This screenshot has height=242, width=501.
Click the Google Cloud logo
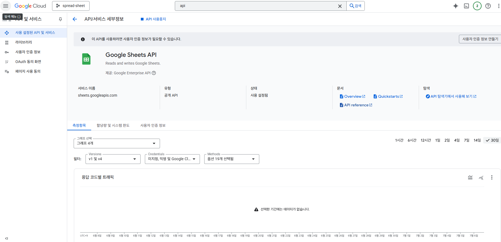tap(30, 6)
